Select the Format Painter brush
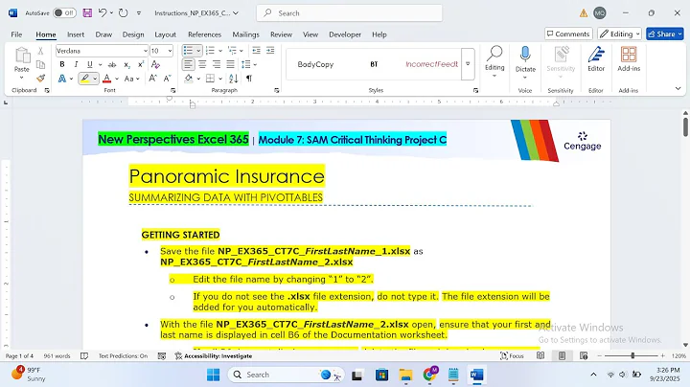The height and width of the screenshot is (387, 690). (40, 79)
